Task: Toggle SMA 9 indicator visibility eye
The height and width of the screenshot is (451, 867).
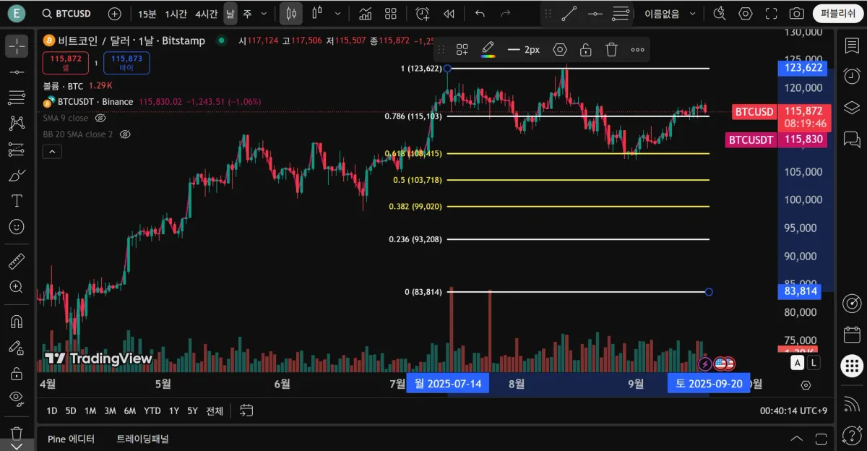Action: (100, 118)
